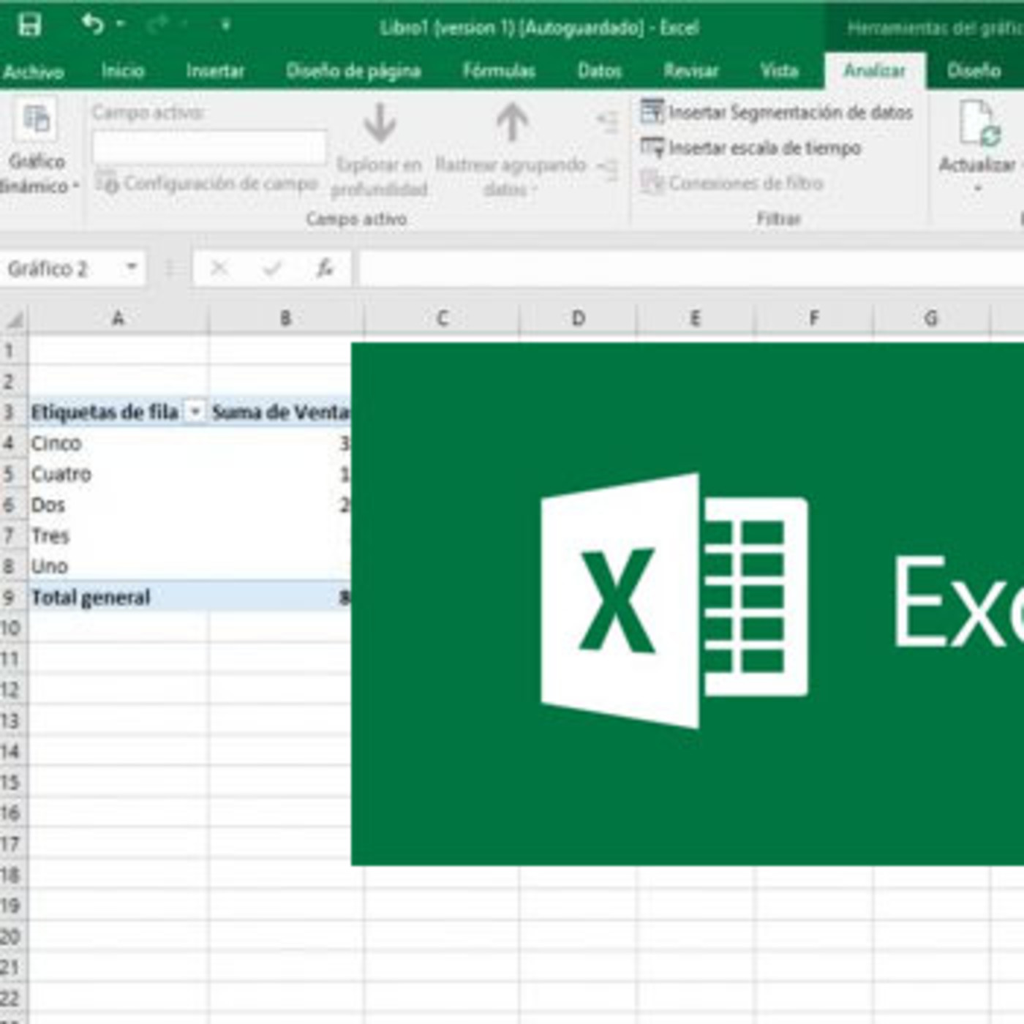Viewport: 1024px width, 1024px height.
Task: Click the Redo arrow icon
Action: click(x=157, y=25)
